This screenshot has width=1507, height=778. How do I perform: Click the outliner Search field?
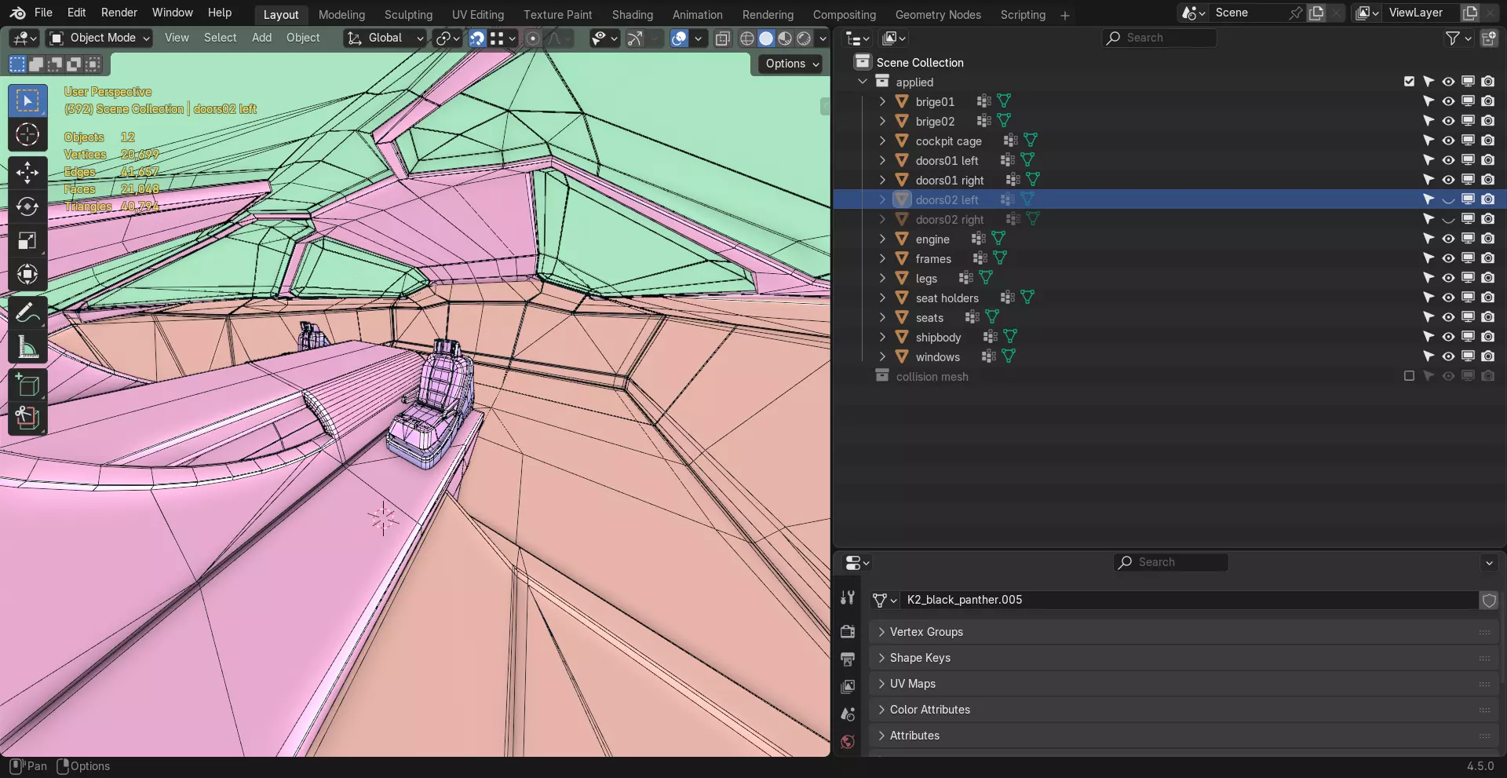pyautogui.click(x=1159, y=38)
